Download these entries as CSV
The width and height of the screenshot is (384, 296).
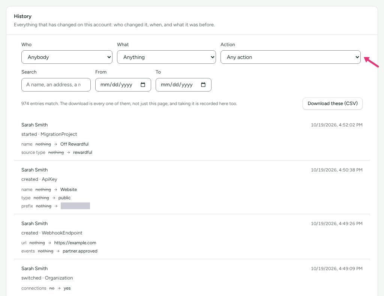tap(333, 104)
